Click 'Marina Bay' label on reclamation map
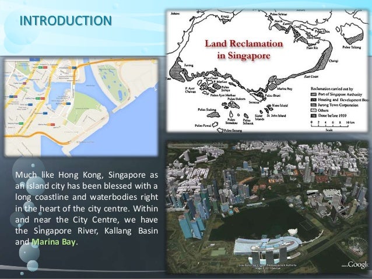This screenshot has height=279, width=372. [285, 89]
